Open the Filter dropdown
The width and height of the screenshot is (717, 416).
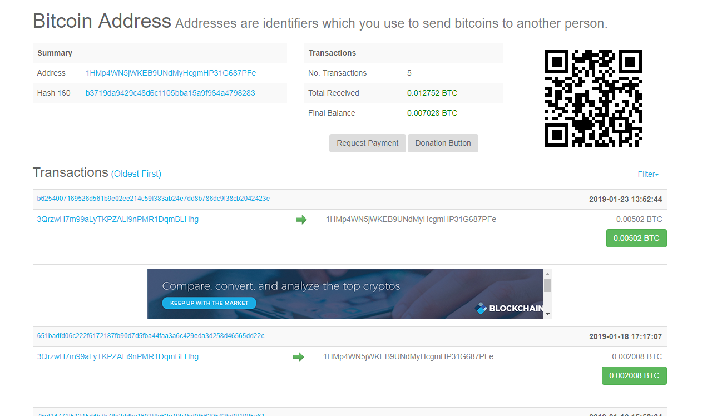point(648,174)
